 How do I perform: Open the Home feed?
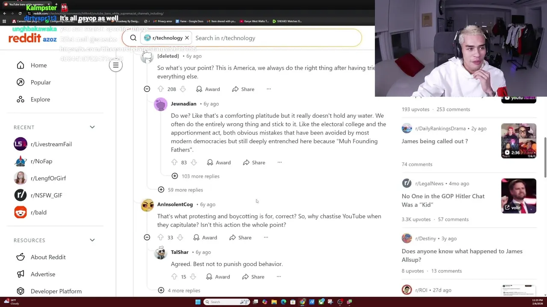[38, 65]
